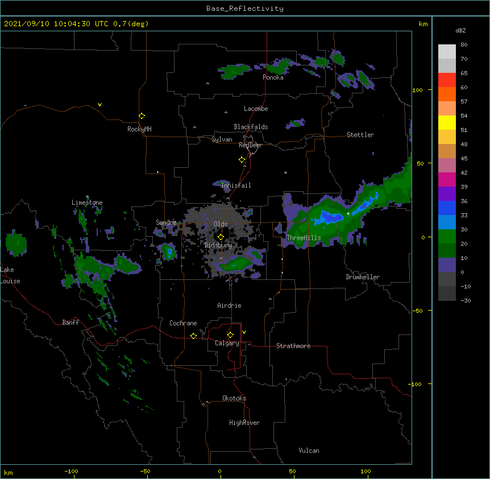
Task: Click the blue reflectivity core near ThreeHills
Action: click(330, 217)
